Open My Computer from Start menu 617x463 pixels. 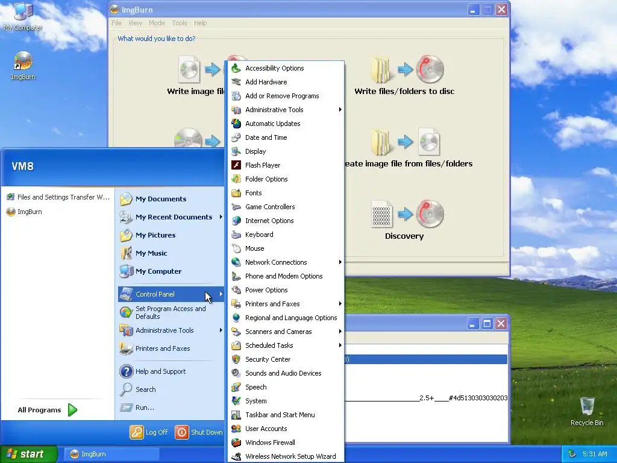pos(171,271)
